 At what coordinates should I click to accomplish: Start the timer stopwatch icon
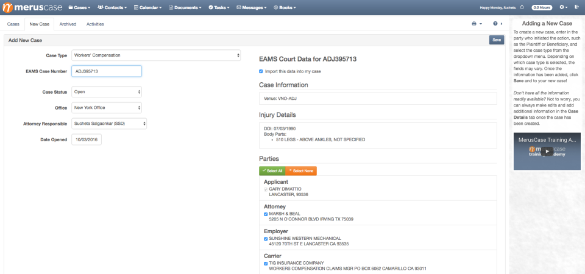(522, 7)
